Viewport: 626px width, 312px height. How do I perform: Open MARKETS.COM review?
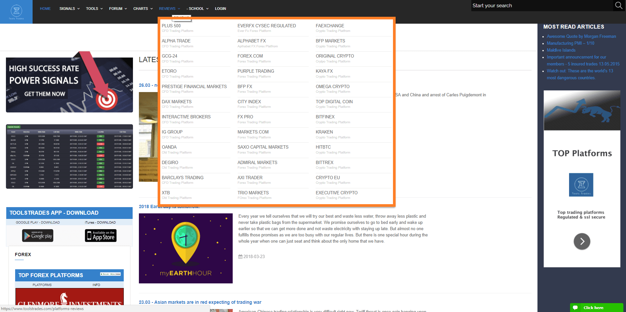253,132
